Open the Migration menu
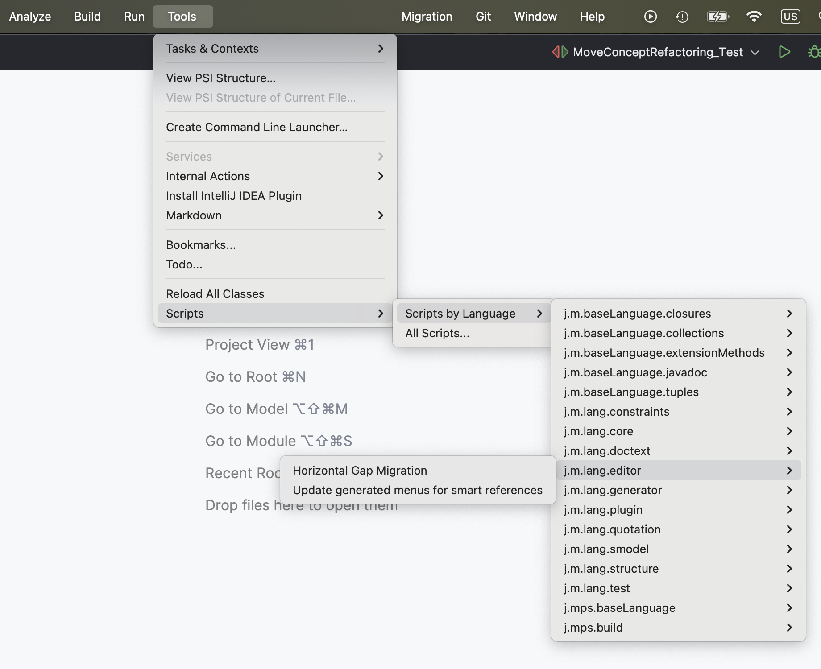This screenshot has height=669, width=821. tap(427, 17)
